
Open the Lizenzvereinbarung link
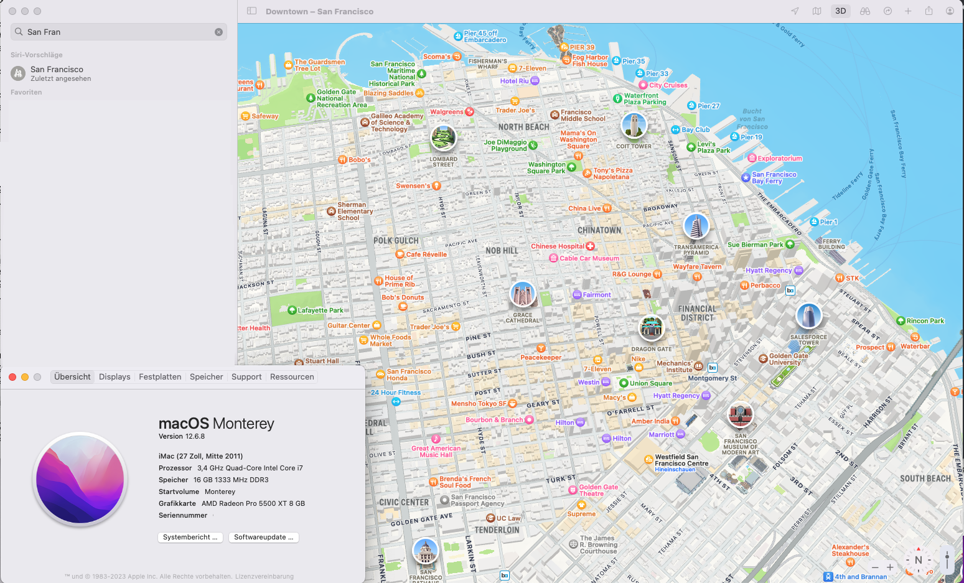click(x=264, y=577)
